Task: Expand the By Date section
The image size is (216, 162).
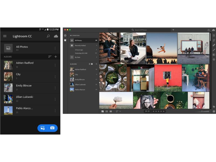Action: [x=96, y=57]
